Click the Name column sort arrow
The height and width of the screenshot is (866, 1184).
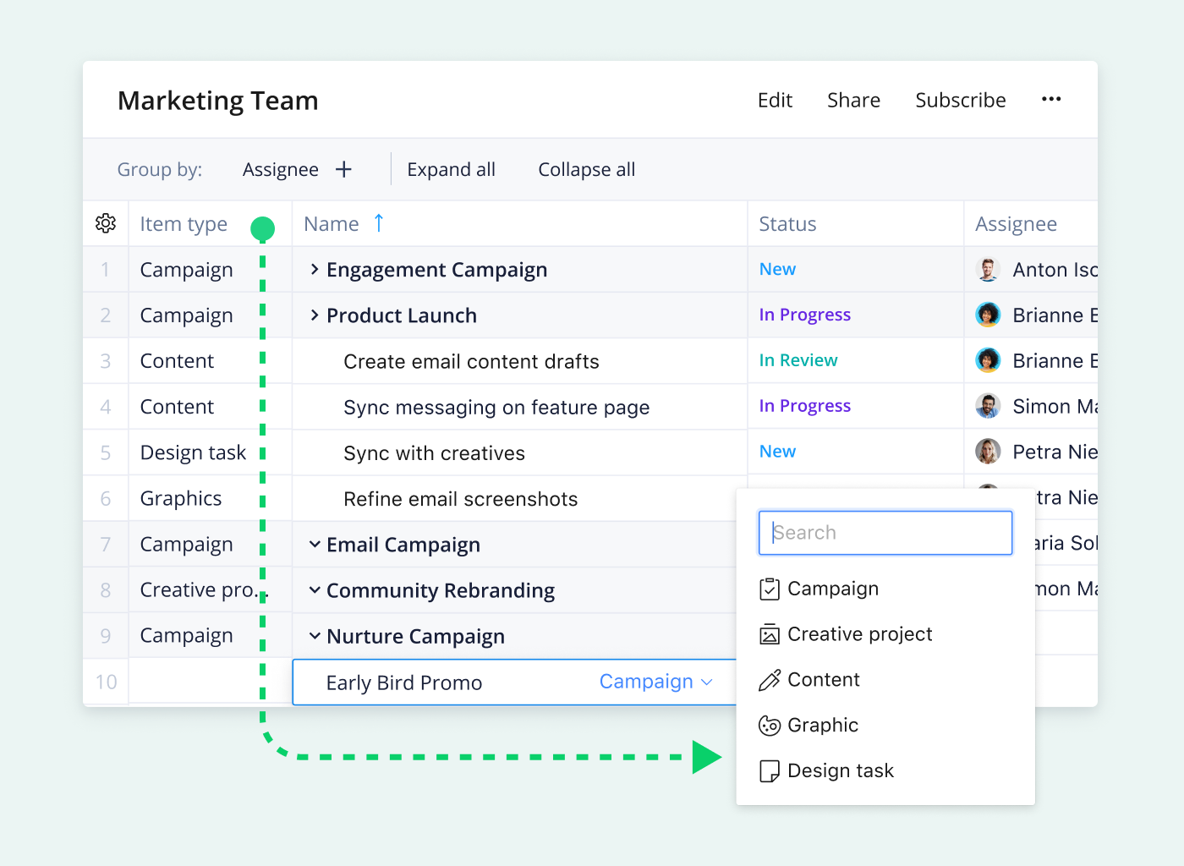379,223
